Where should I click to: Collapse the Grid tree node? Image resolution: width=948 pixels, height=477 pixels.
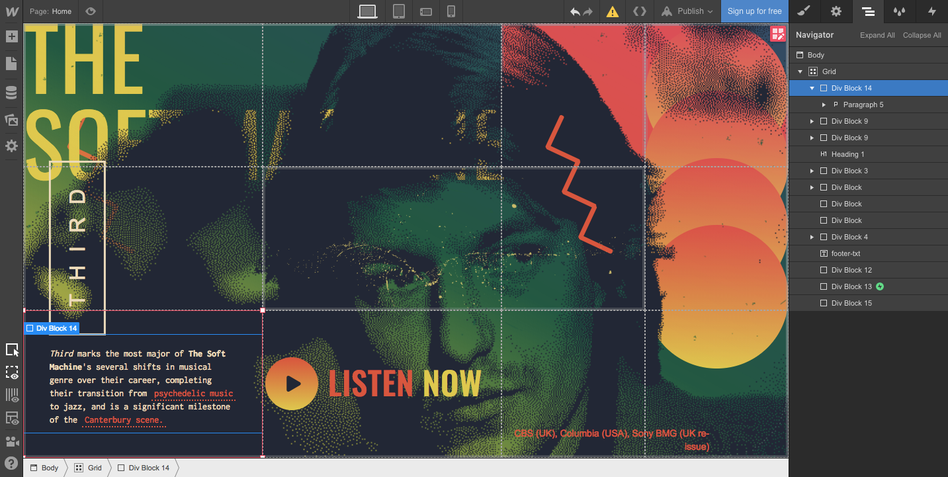[x=800, y=71]
